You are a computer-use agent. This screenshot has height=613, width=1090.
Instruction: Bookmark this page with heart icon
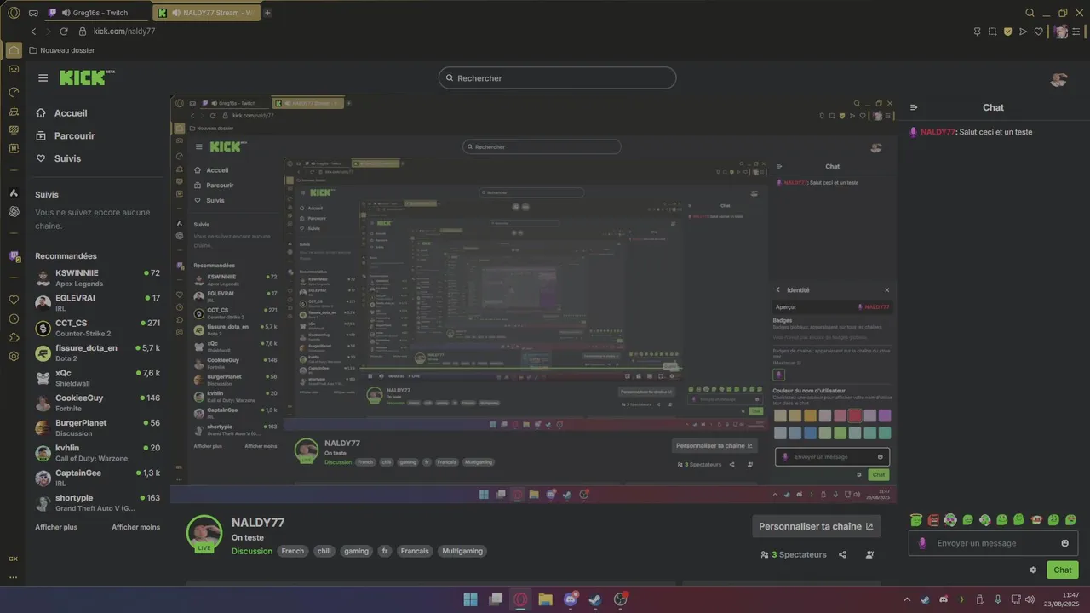point(1039,32)
